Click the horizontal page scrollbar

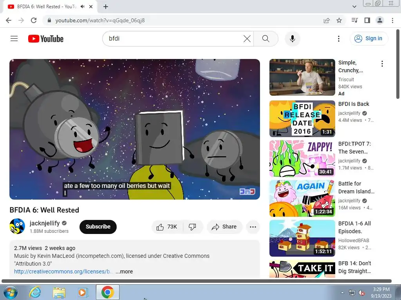(197, 281)
